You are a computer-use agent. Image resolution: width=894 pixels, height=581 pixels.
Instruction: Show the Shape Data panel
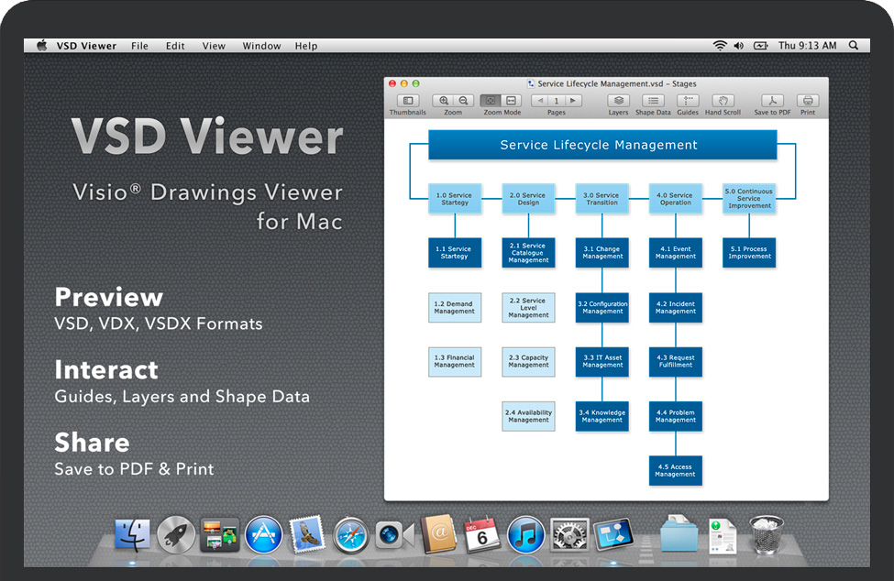pos(653,101)
